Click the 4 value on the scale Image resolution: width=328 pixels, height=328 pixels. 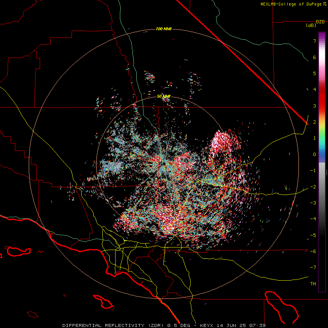click(x=315, y=90)
